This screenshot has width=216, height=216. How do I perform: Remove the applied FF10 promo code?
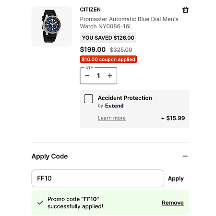tap(173, 203)
